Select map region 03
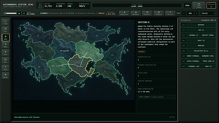The image size is (219, 123). 97,36
